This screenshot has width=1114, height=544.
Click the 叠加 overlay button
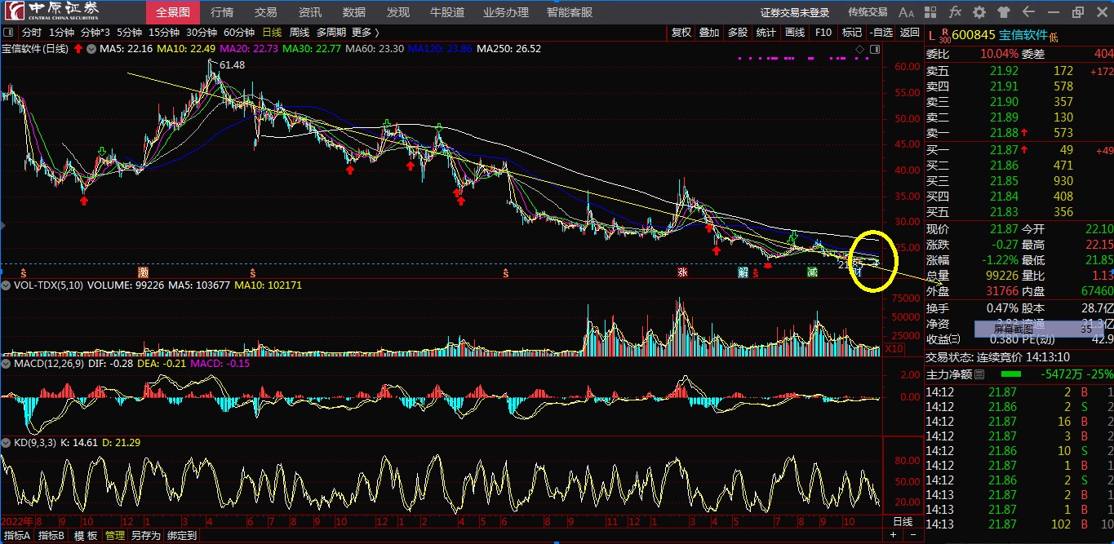709,33
